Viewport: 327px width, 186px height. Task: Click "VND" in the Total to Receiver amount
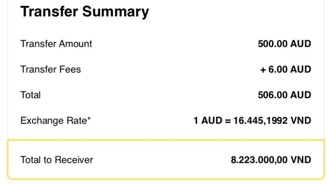(301, 160)
